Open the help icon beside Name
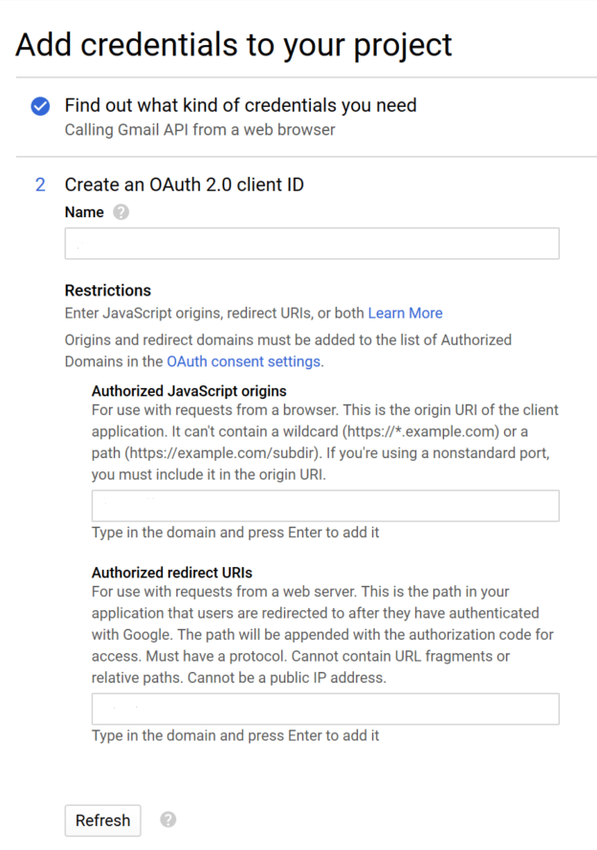 click(x=121, y=212)
